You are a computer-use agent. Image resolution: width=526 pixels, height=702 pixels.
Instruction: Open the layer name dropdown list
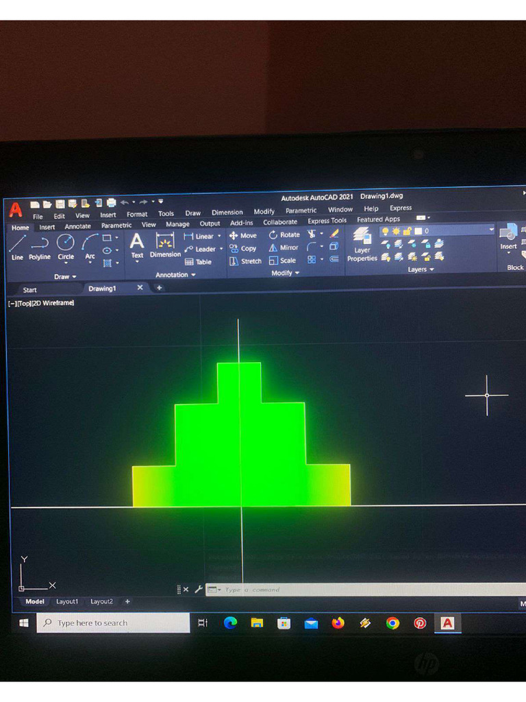point(491,229)
